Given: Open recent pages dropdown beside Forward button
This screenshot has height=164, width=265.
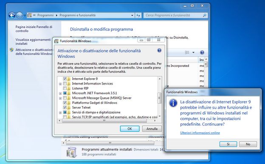Looking at the screenshot, I should point(25,16).
